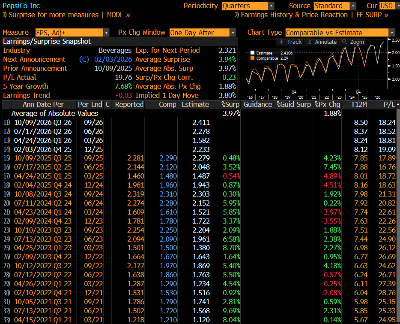Select the Estimate column header
Screen dimensions: 400x324
[195, 104]
